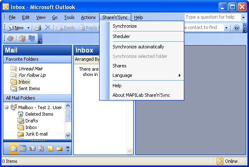Open Tasks view in navigation pane
The height and width of the screenshot is (167, 249).
pos(41,148)
